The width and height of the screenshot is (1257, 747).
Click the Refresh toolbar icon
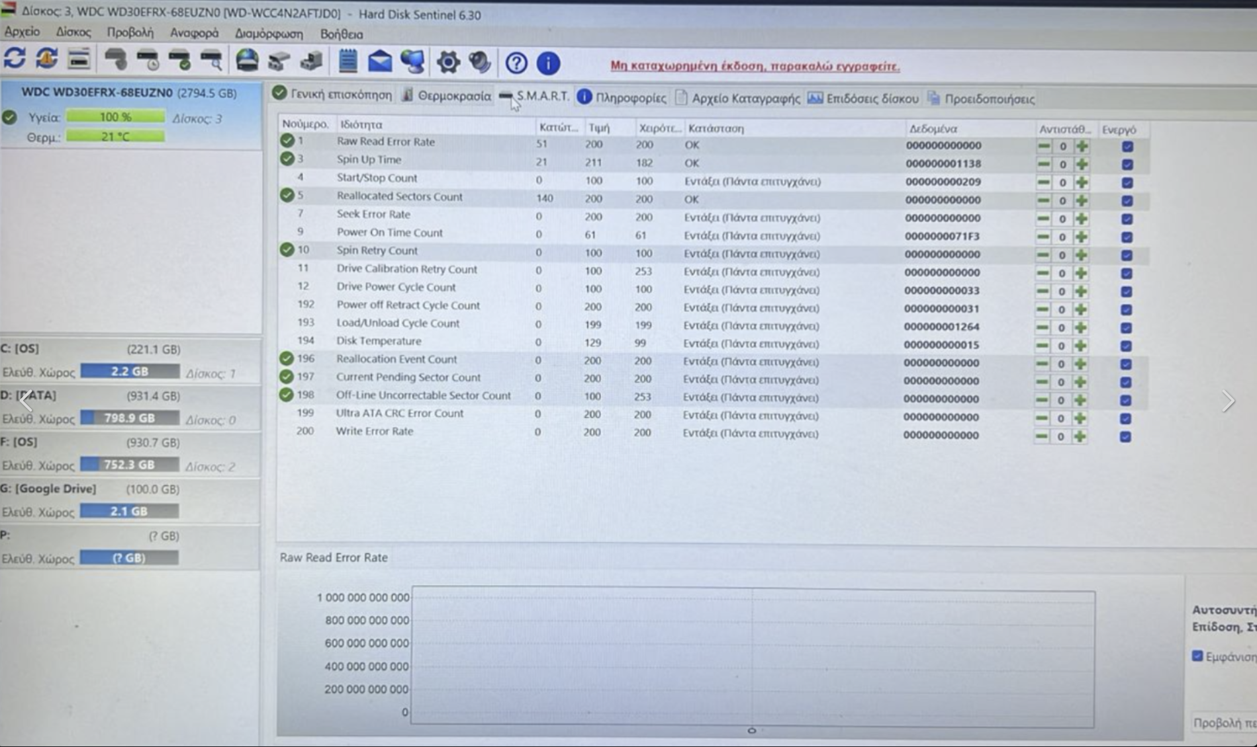click(x=15, y=59)
